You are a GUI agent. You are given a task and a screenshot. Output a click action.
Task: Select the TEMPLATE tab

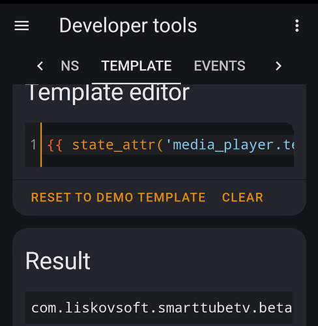click(x=136, y=66)
